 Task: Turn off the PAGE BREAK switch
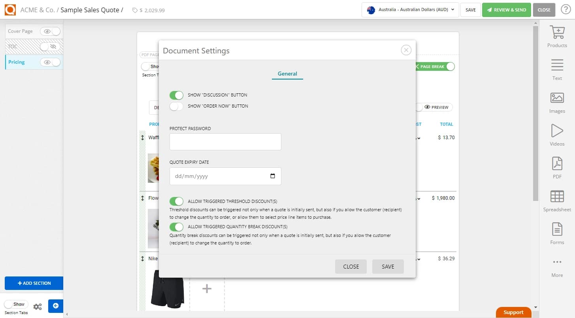click(x=450, y=66)
